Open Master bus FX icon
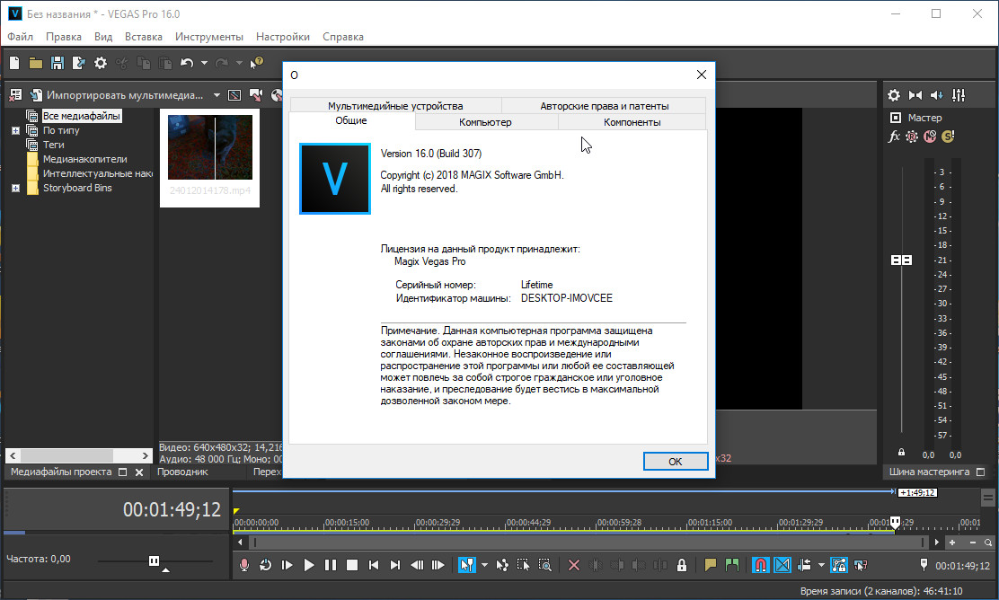The height and width of the screenshot is (600, 999). 894,137
